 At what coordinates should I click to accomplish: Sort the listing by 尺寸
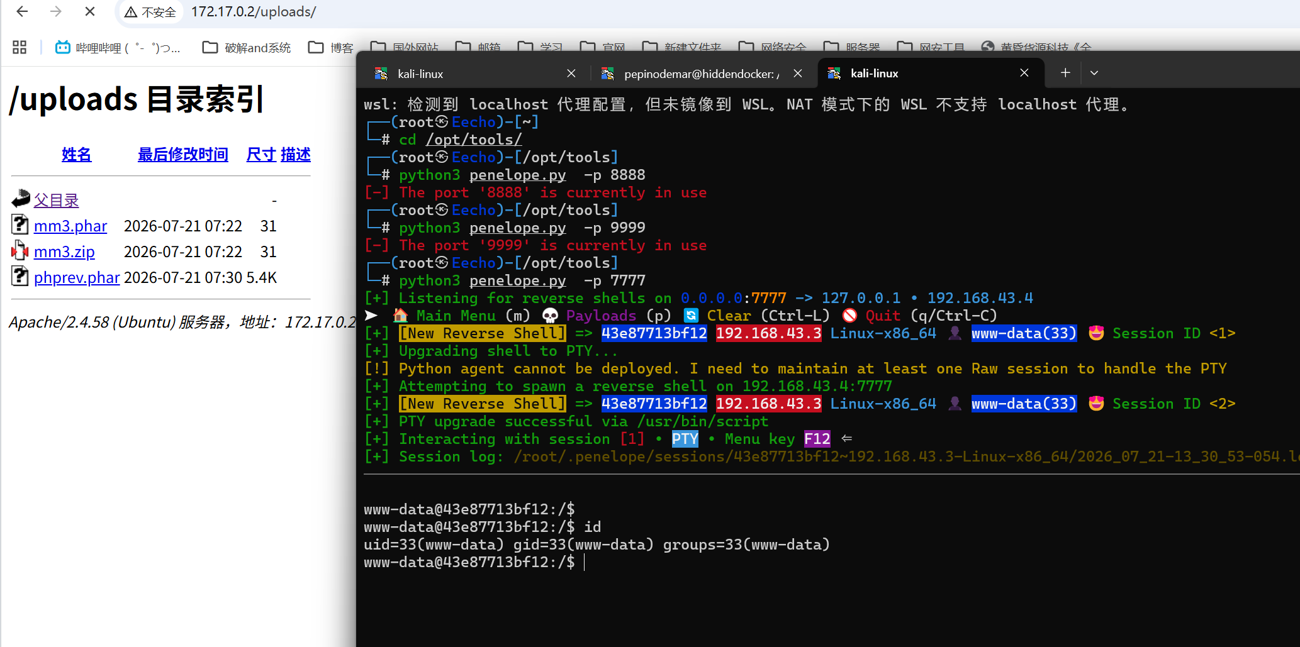[x=261, y=155]
